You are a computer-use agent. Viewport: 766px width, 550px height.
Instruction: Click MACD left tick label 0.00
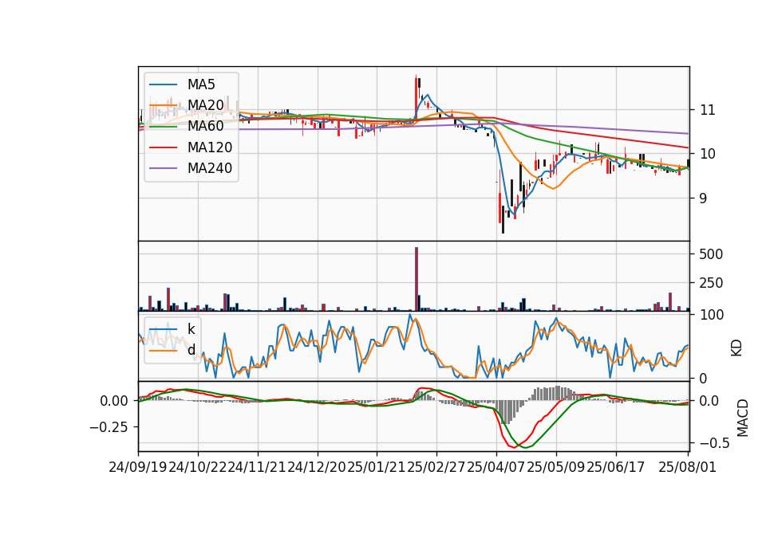click(114, 401)
